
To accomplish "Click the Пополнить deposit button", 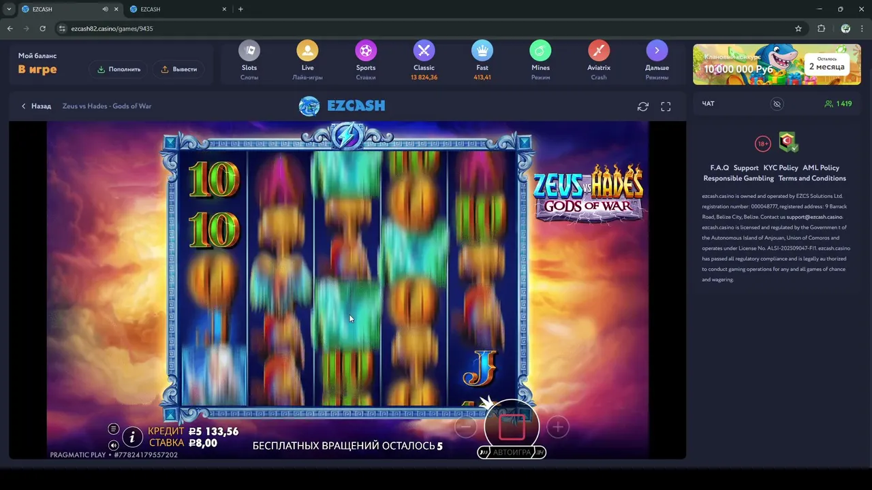I will pos(119,69).
